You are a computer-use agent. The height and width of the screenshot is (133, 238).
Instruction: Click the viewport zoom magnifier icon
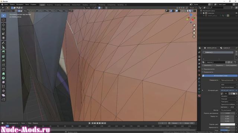194,25
